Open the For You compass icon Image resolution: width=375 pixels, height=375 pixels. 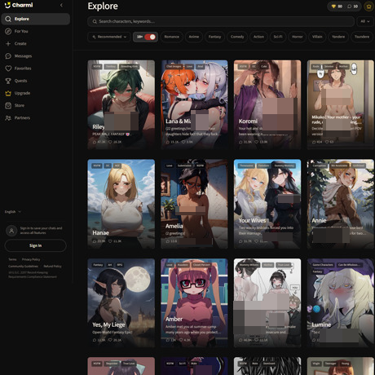coord(8,31)
